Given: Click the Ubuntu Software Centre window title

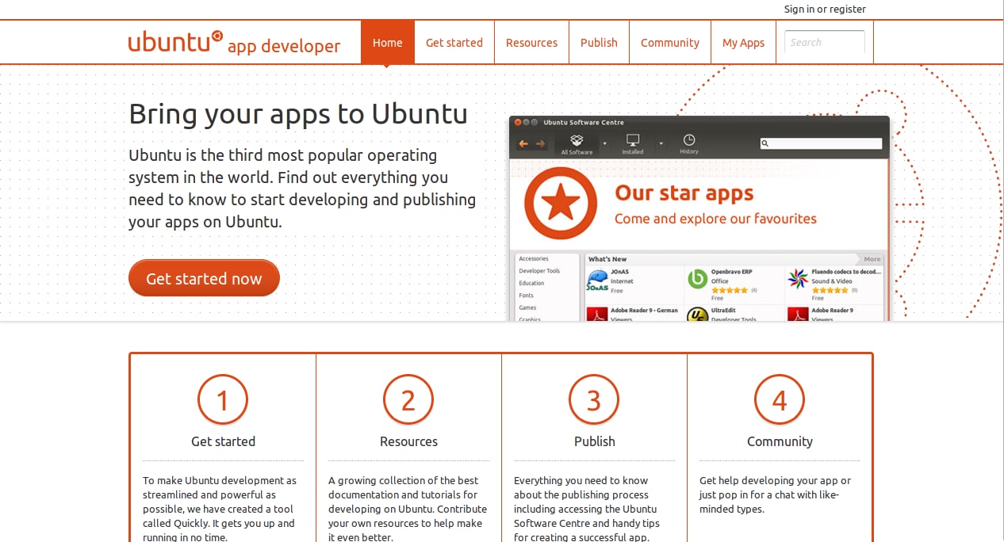Looking at the screenshot, I should point(584,123).
